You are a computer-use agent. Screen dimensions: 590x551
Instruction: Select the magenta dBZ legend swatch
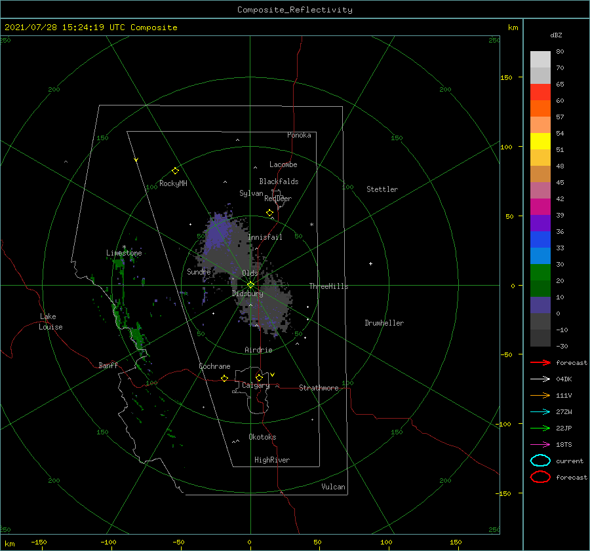tap(540, 207)
